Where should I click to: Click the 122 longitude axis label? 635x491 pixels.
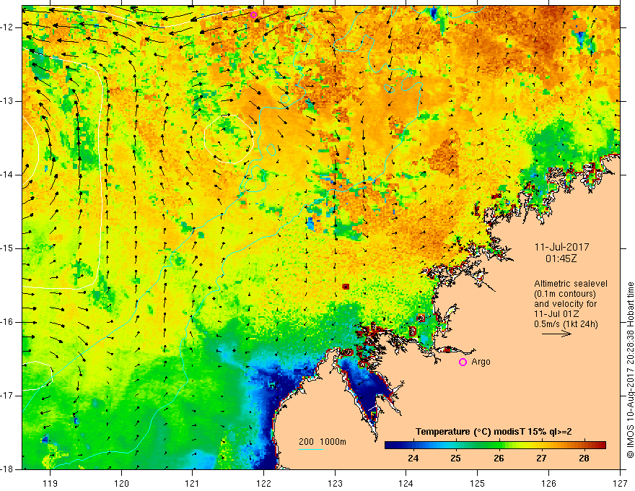263,483
